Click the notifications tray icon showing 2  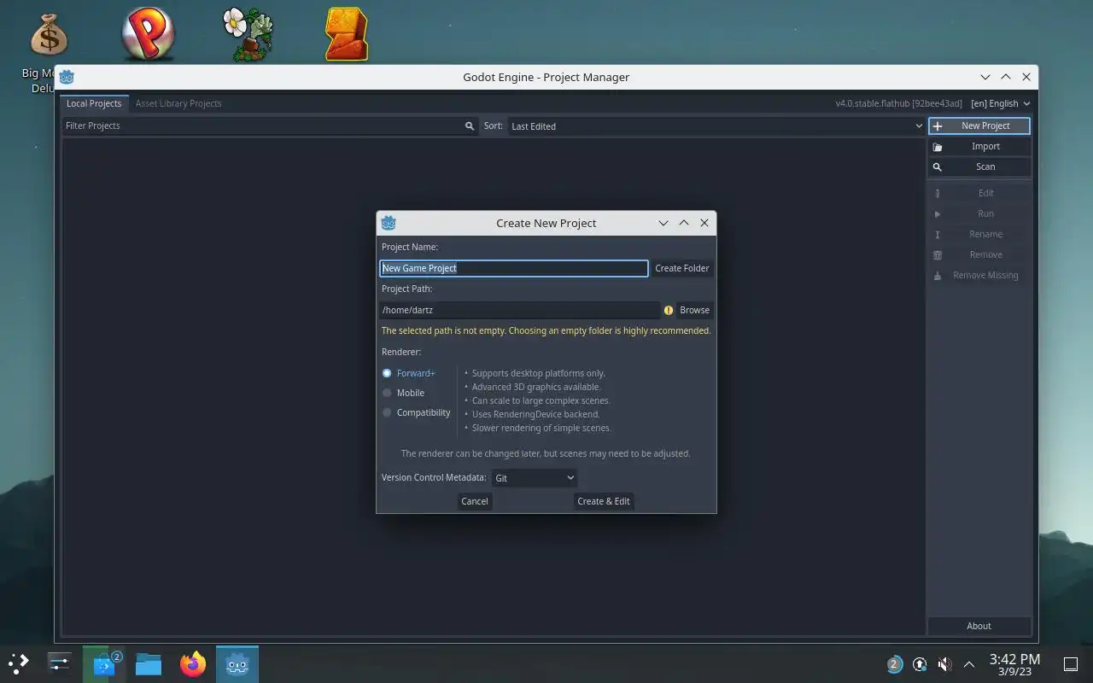click(x=894, y=664)
